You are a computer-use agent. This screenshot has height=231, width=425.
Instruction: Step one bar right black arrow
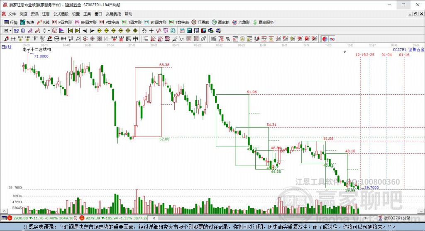[92, 31]
